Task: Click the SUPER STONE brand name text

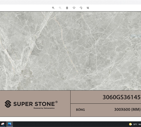Action: pyautogui.click(x=34, y=104)
